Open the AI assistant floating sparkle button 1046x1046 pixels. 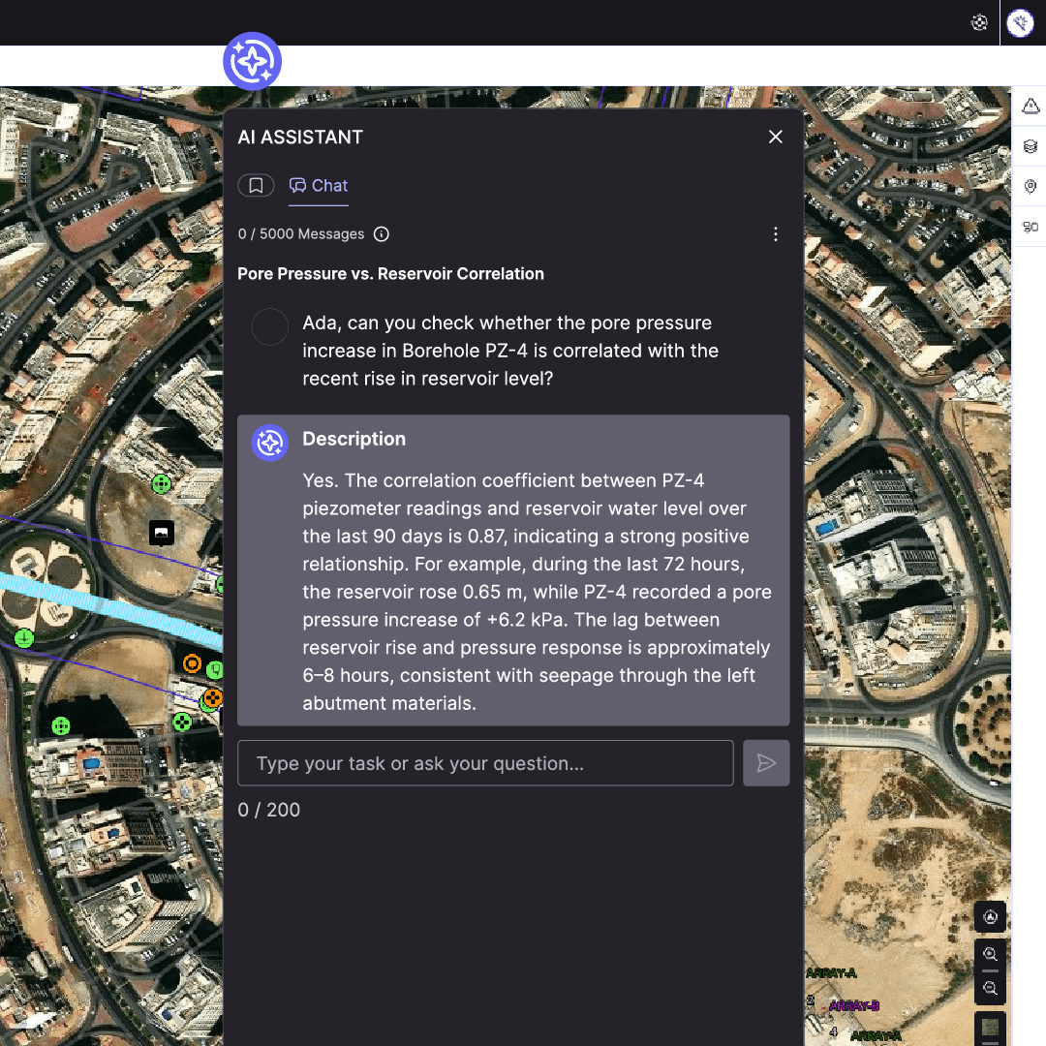252,61
